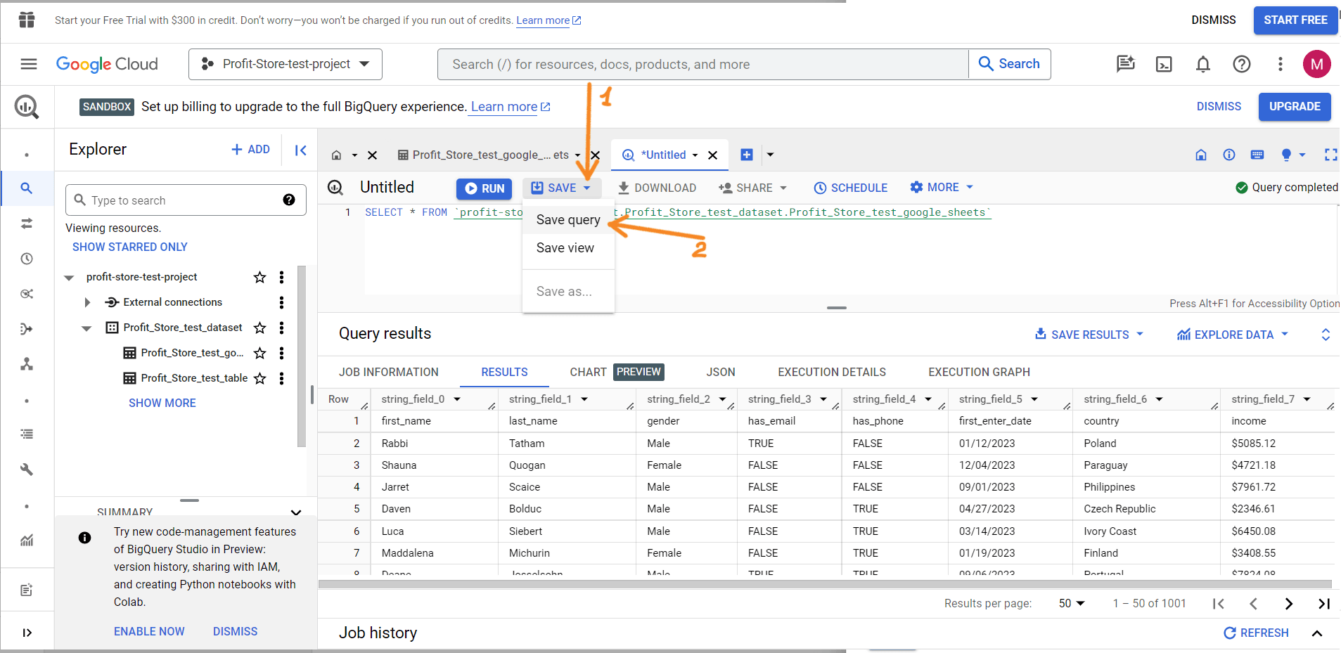Run the query with RUN button
Viewport: 1341px width, 653px height.
[x=485, y=188]
